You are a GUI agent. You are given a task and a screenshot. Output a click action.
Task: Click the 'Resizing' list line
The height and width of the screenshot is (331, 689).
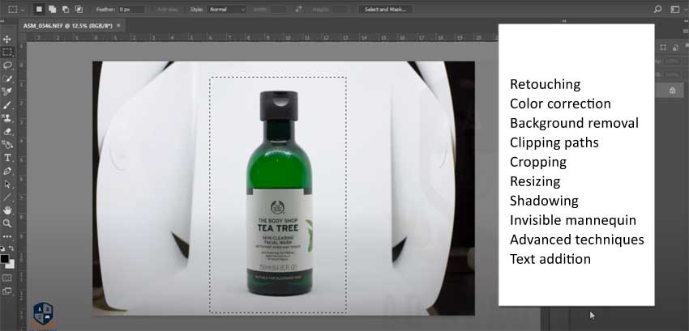[x=535, y=181]
